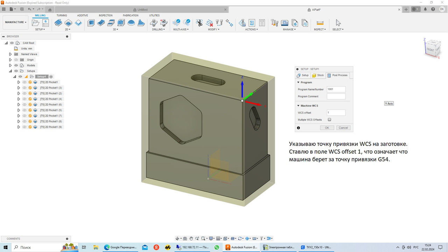
Task: Click the scissors Trim toolpath icon
Action: 199,23
